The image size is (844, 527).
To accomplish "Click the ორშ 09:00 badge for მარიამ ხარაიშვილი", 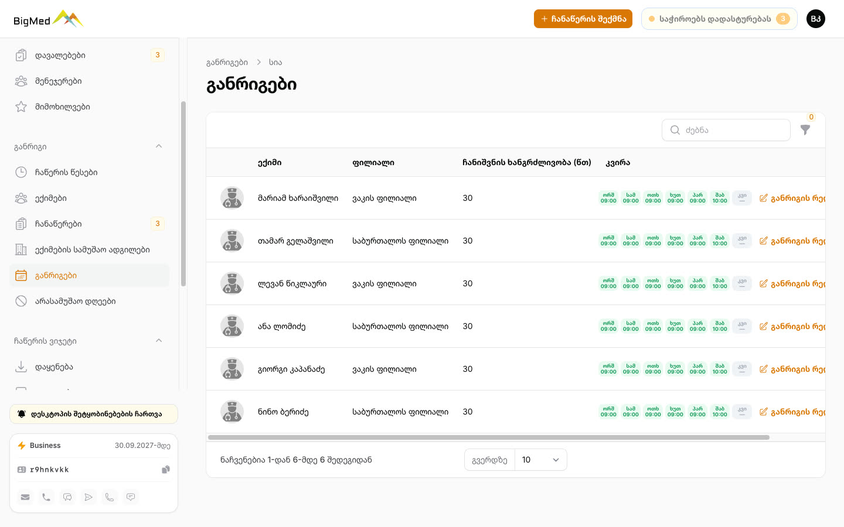I will [608, 198].
